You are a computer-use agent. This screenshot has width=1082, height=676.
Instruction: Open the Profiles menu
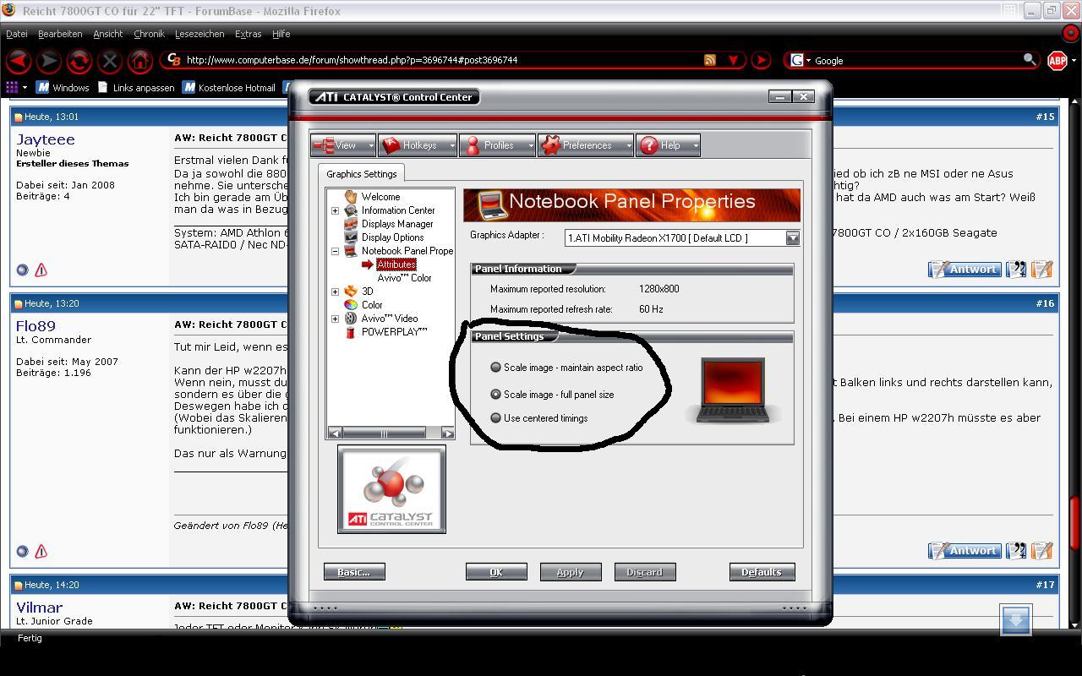coord(497,145)
